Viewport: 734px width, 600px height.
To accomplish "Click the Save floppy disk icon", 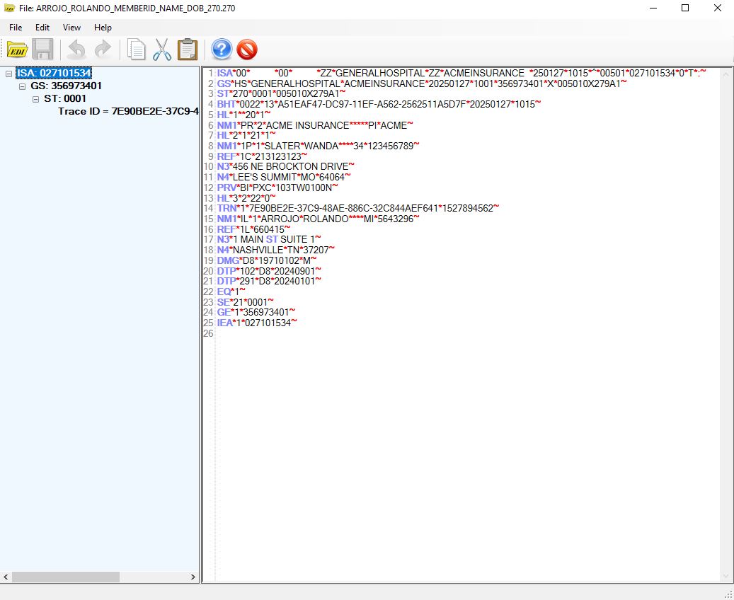I will 42,49.
